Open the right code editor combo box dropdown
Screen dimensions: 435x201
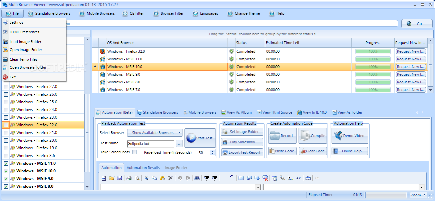421,187
